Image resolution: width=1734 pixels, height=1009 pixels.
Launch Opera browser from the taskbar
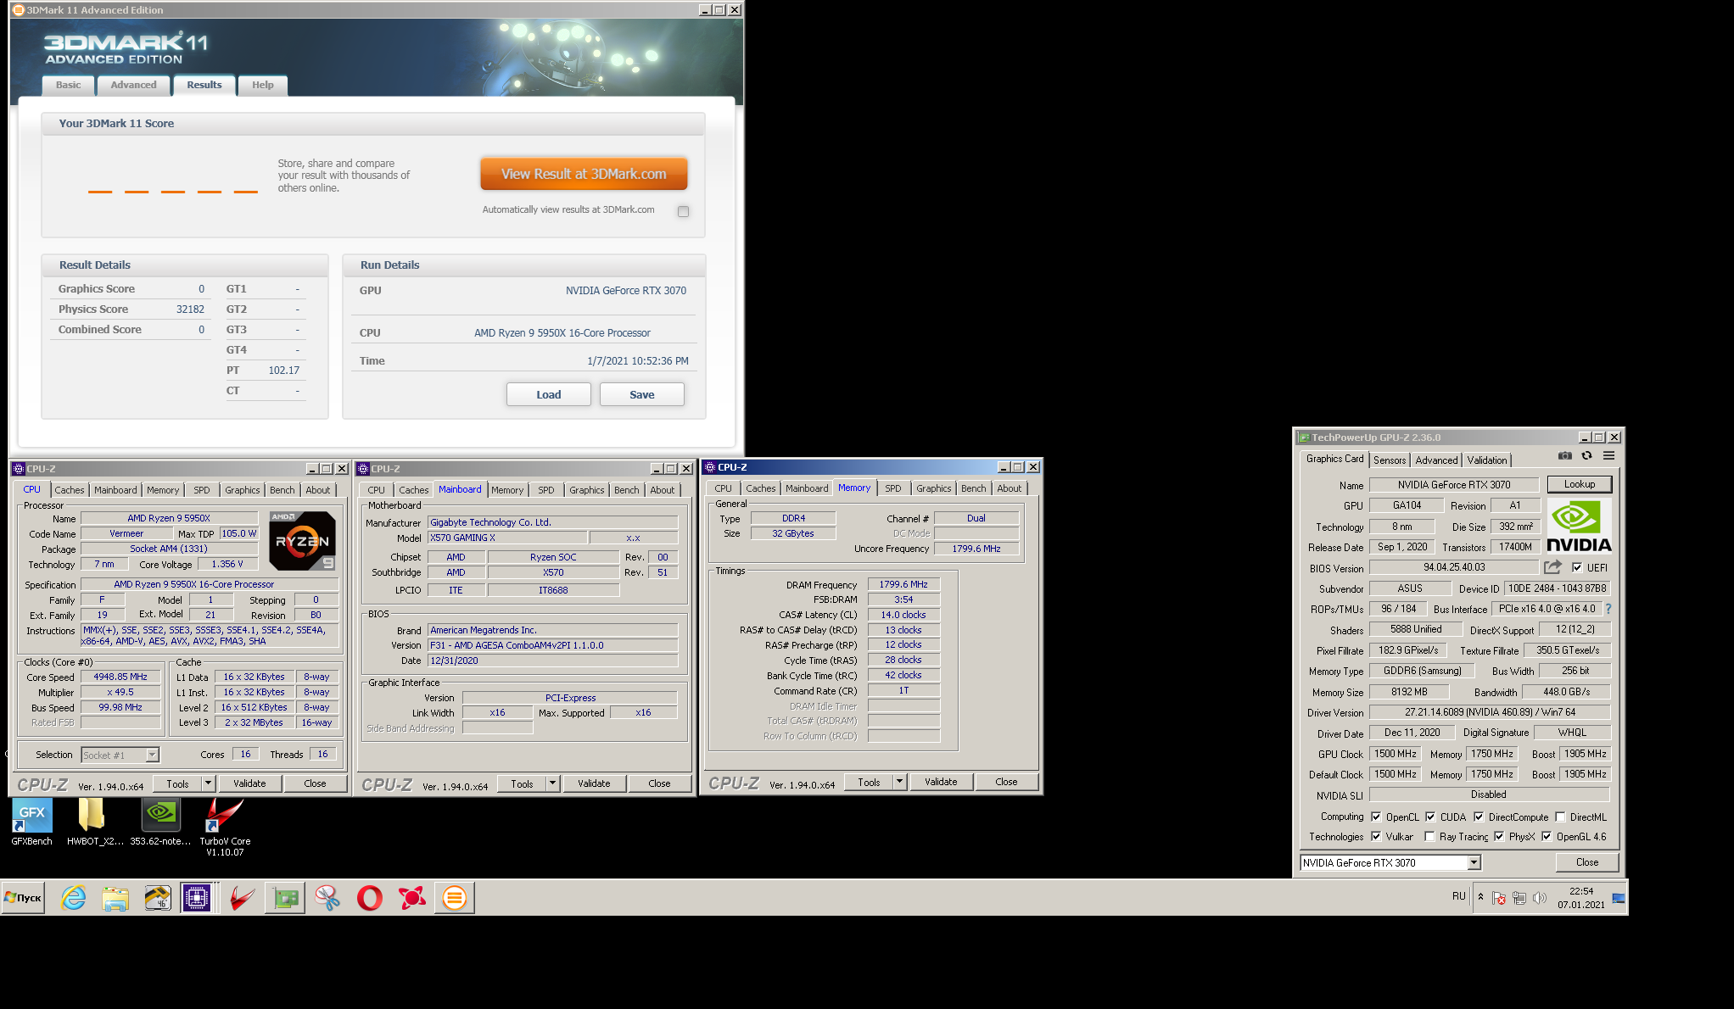pyautogui.click(x=370, y=898)
